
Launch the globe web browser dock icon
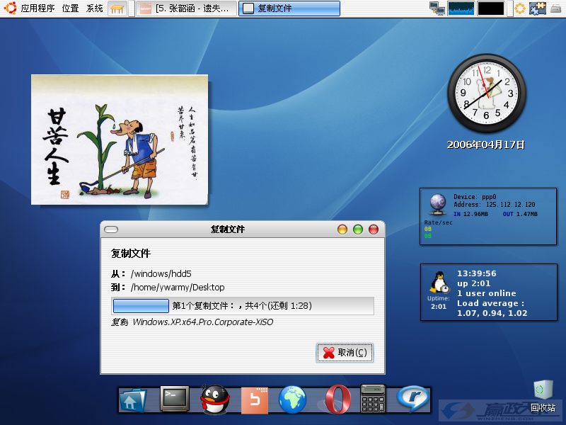(x=292, y=399)
